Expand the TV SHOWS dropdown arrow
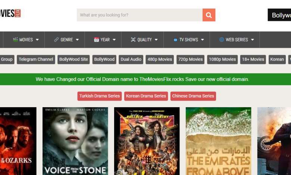 tap(203, 39)
